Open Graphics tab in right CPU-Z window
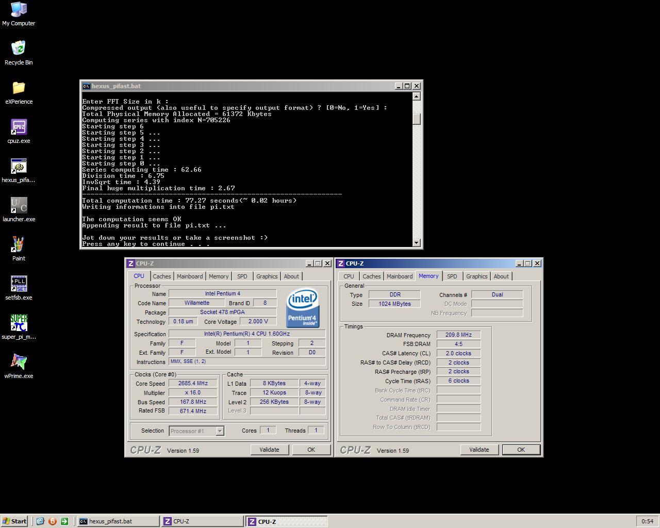Image resolution: width=660 pixels, height=528 pixels. click(x=477, y=276)
